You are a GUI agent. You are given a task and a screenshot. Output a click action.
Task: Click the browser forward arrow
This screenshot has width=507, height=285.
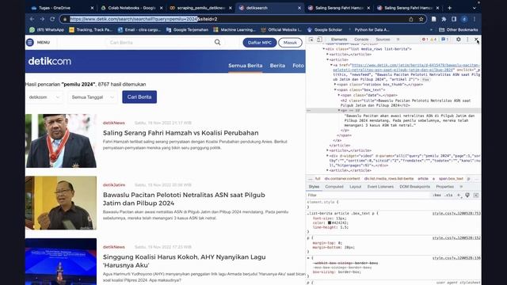[42, 19]
